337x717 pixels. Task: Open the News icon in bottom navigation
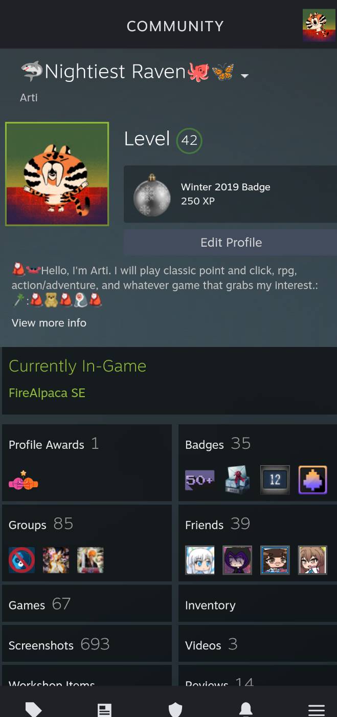tap(104, 710)
